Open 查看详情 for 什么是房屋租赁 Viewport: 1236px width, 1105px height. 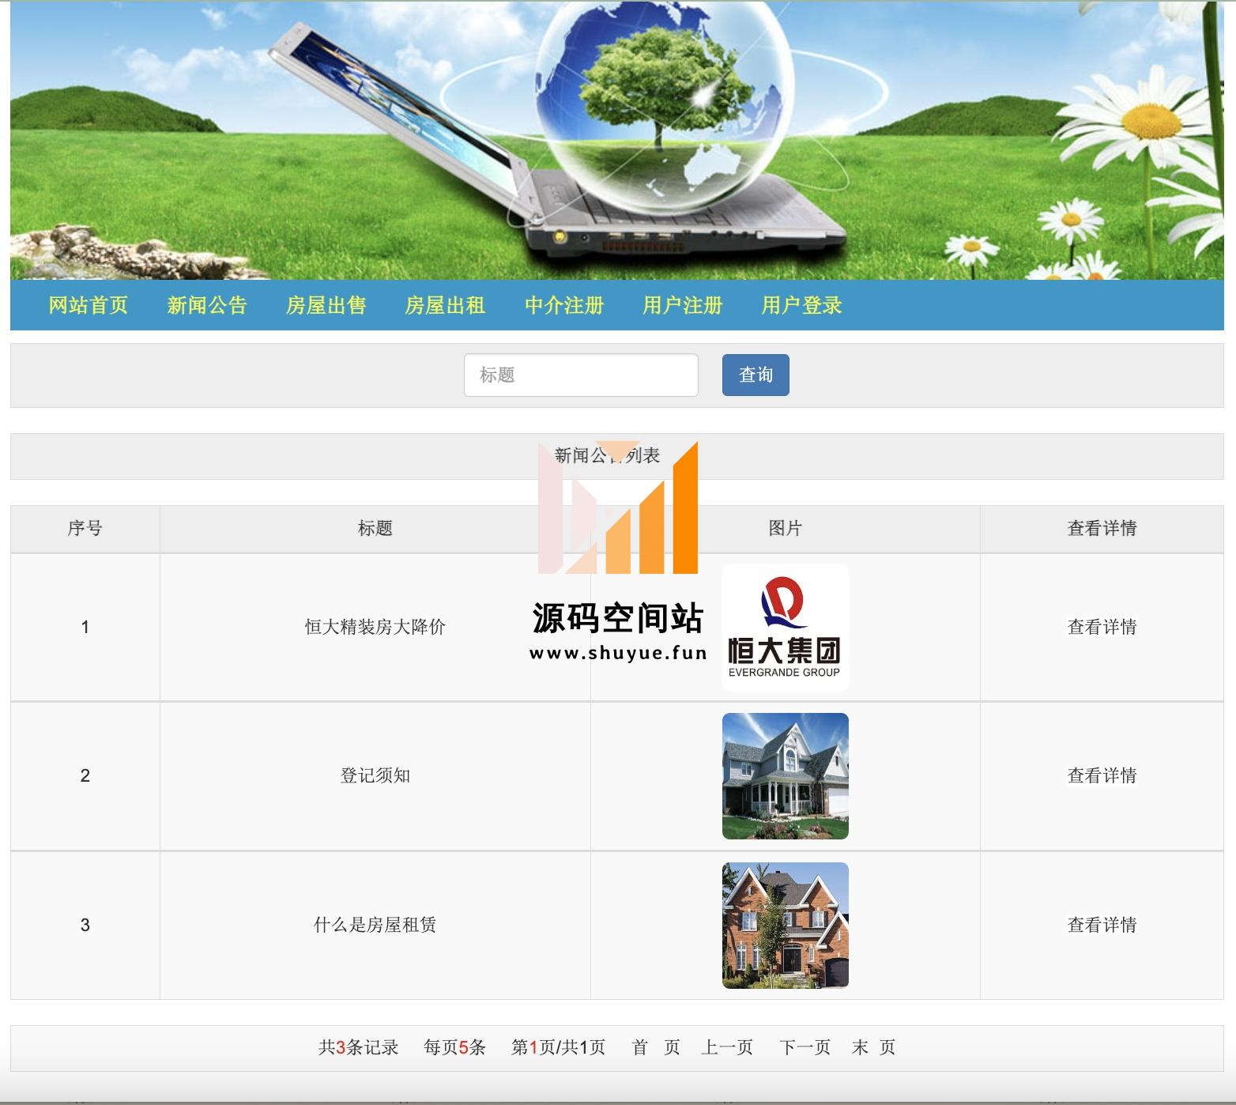[1102, 926]
